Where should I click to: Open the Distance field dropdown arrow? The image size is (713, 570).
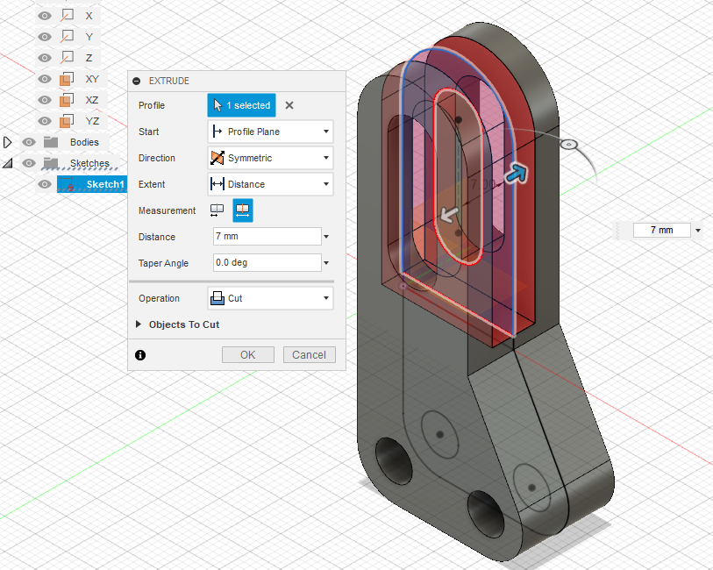(x=326, y=237)
